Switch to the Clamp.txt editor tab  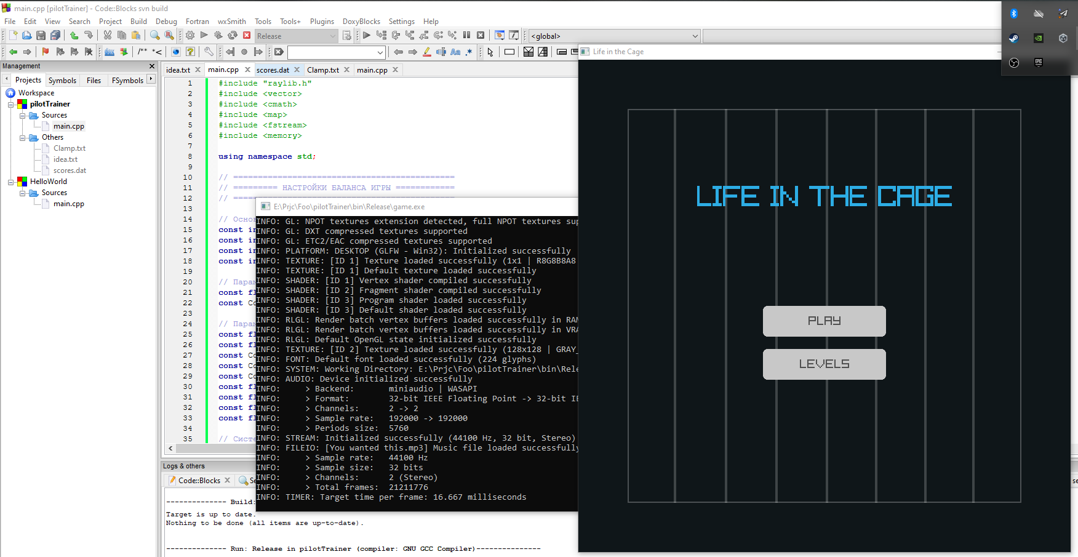point(323,70)
